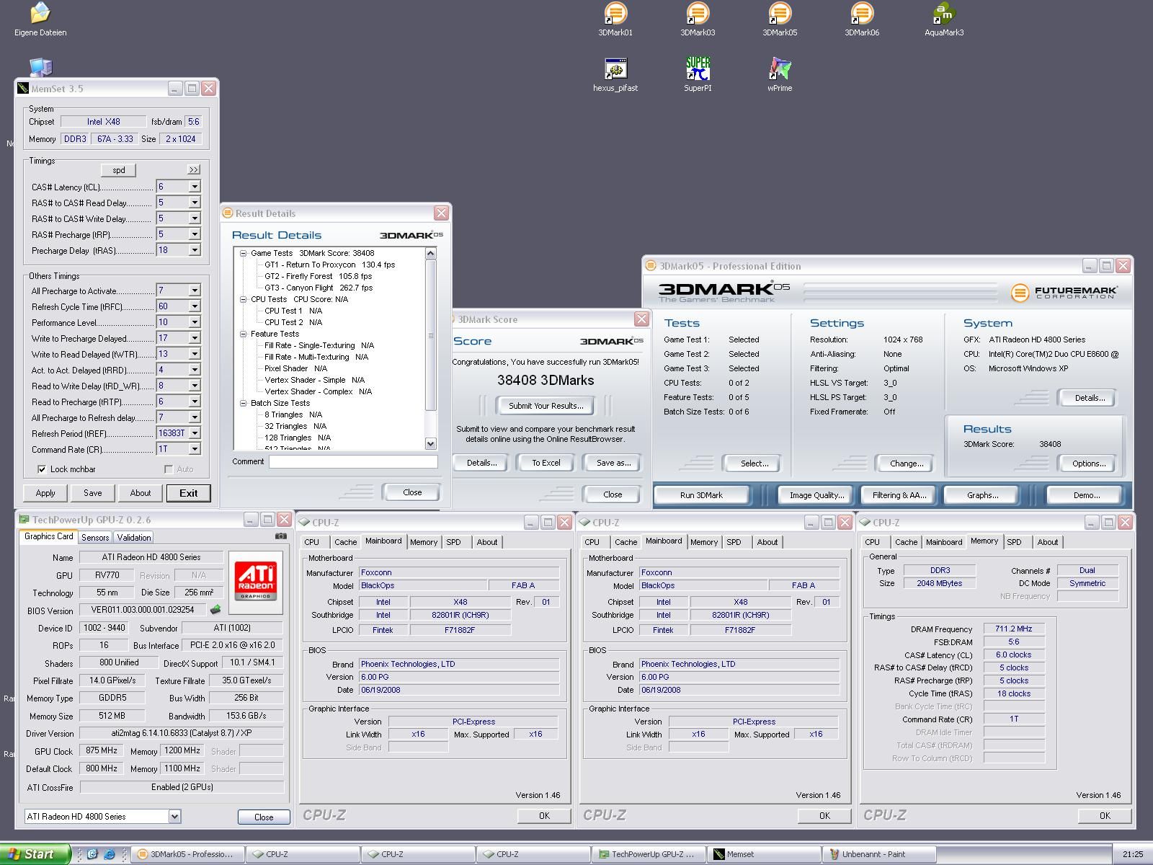Viewport: 1153px width, 865px height.
Task: Switch to the Validation tab in GPU-Z
Action: 134,538
